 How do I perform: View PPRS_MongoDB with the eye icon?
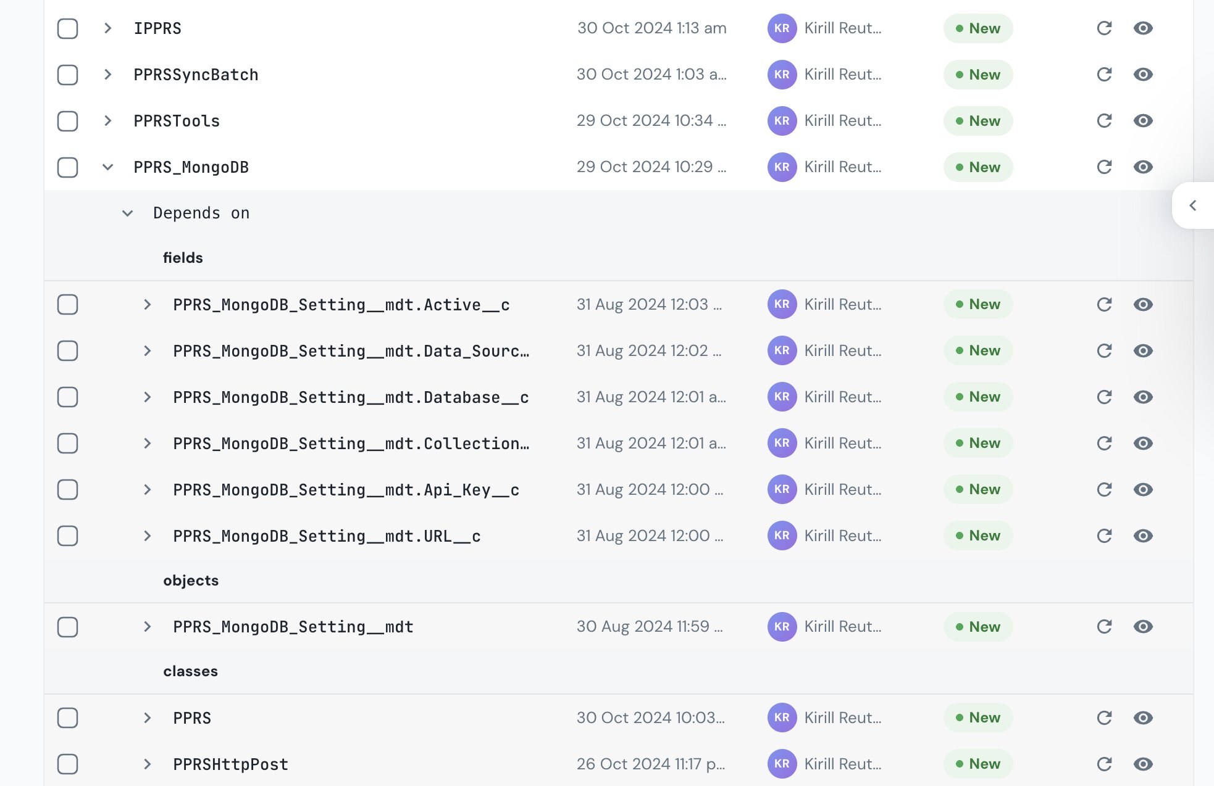click(1143, 167)
